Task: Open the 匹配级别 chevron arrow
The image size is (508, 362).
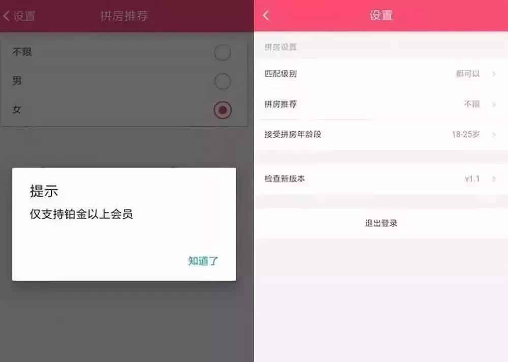Action: coord(494,74)
